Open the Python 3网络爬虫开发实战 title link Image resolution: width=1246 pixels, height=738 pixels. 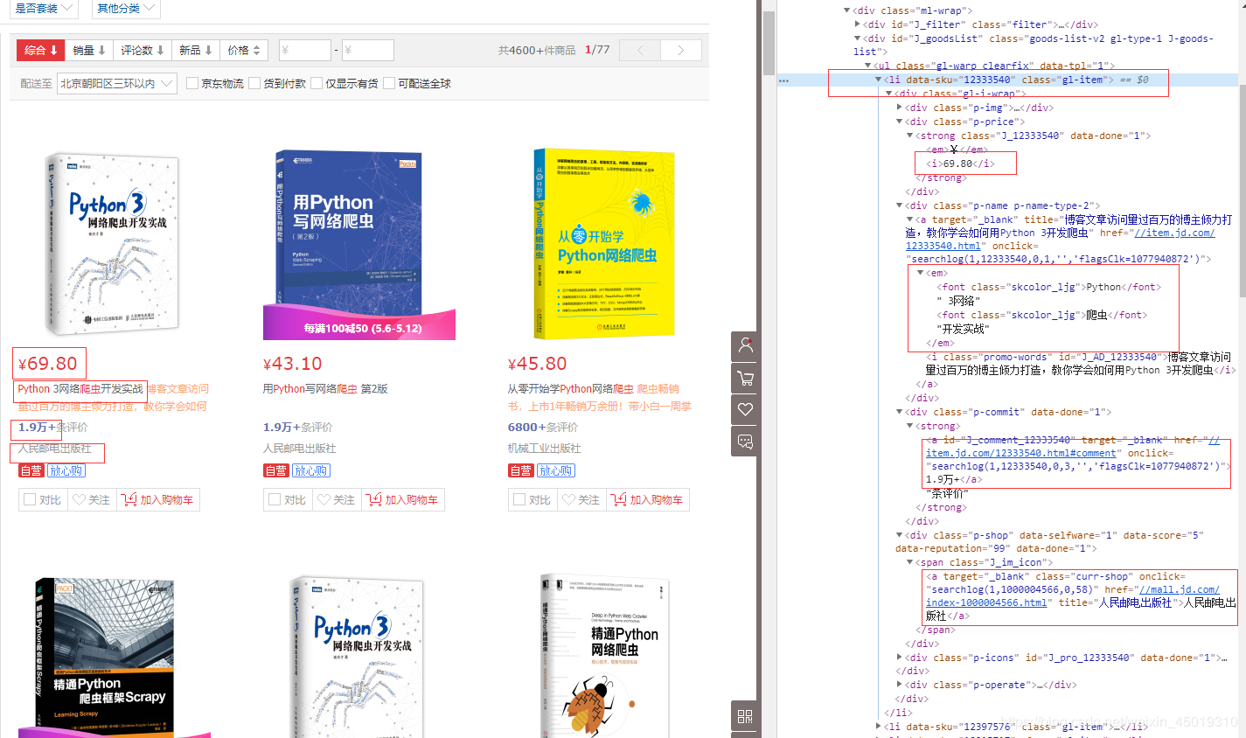click(x=80, y=389)
